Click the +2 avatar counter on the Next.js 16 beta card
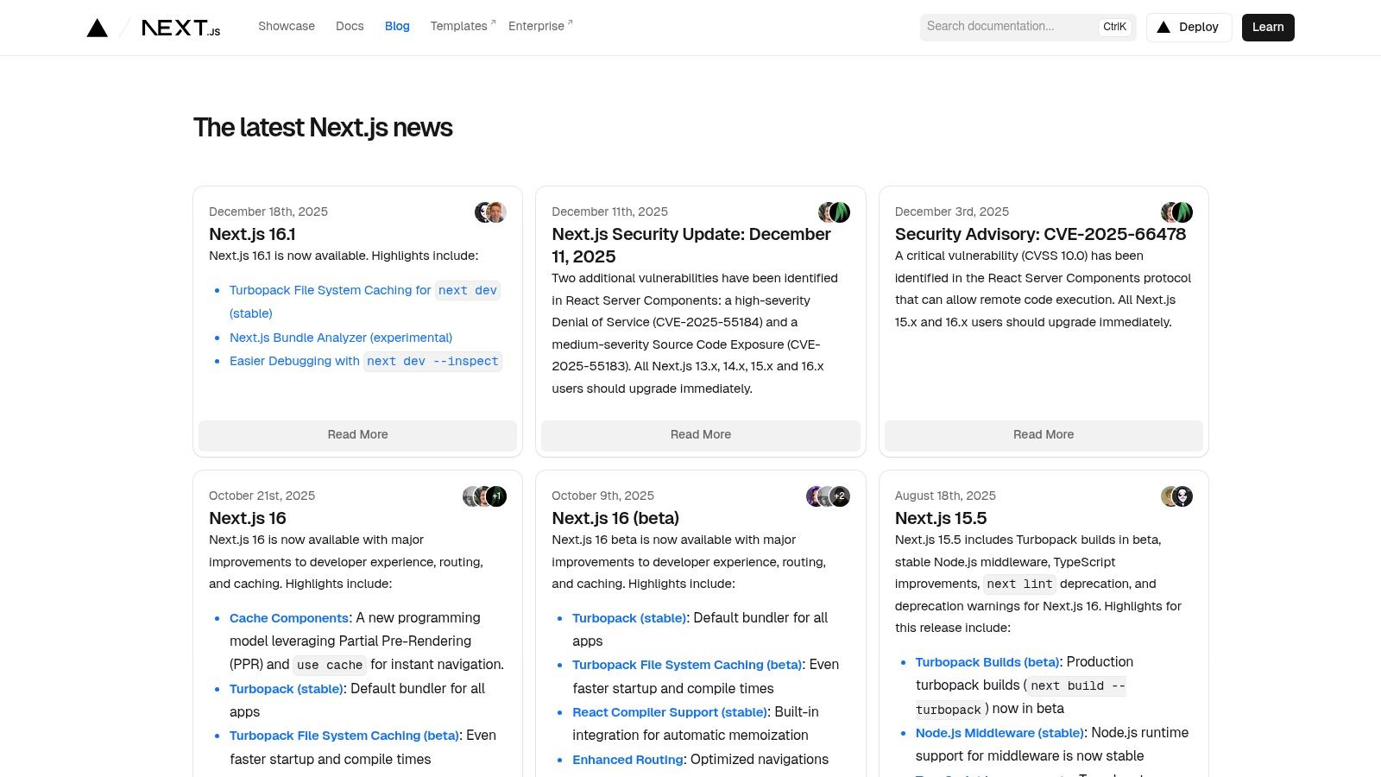The width and height of the screenshot is (1381, 777). [838, 496]
